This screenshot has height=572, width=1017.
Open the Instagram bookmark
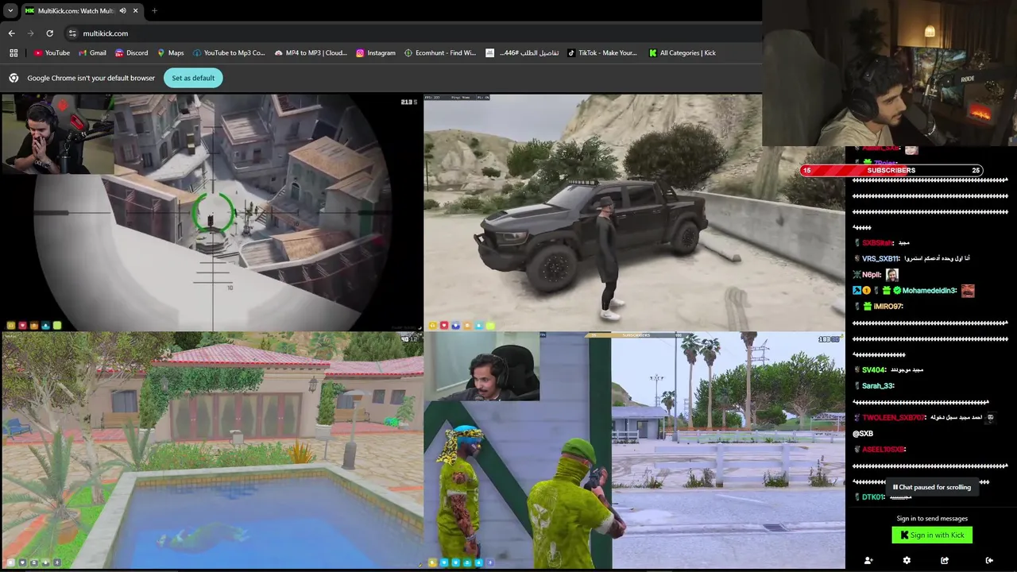click(375, 53)
